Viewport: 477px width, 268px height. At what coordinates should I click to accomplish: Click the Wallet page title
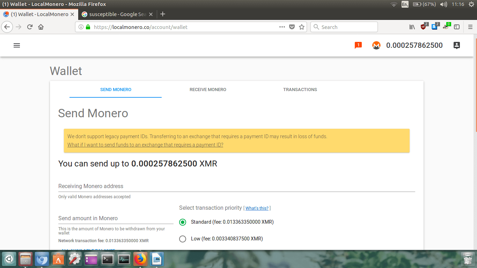pyautogui.click(x=66, y=71)
